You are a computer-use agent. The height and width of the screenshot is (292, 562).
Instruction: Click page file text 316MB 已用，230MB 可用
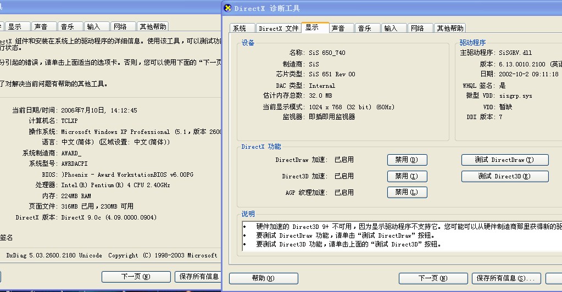(97, 206)
